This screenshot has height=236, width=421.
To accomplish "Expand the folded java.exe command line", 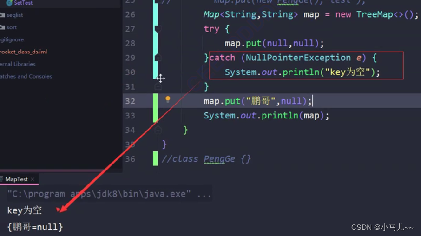I will pos(204,194).
